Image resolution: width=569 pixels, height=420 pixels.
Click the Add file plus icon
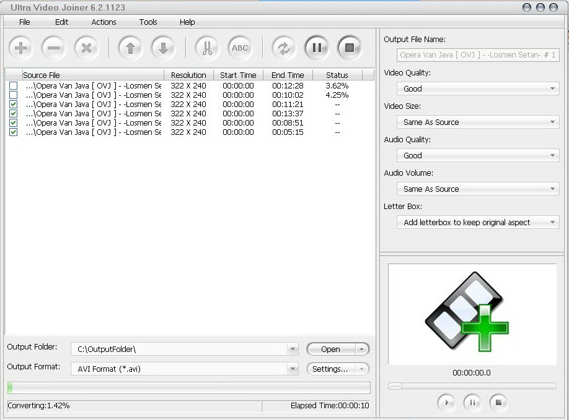[x=20, y=48]
